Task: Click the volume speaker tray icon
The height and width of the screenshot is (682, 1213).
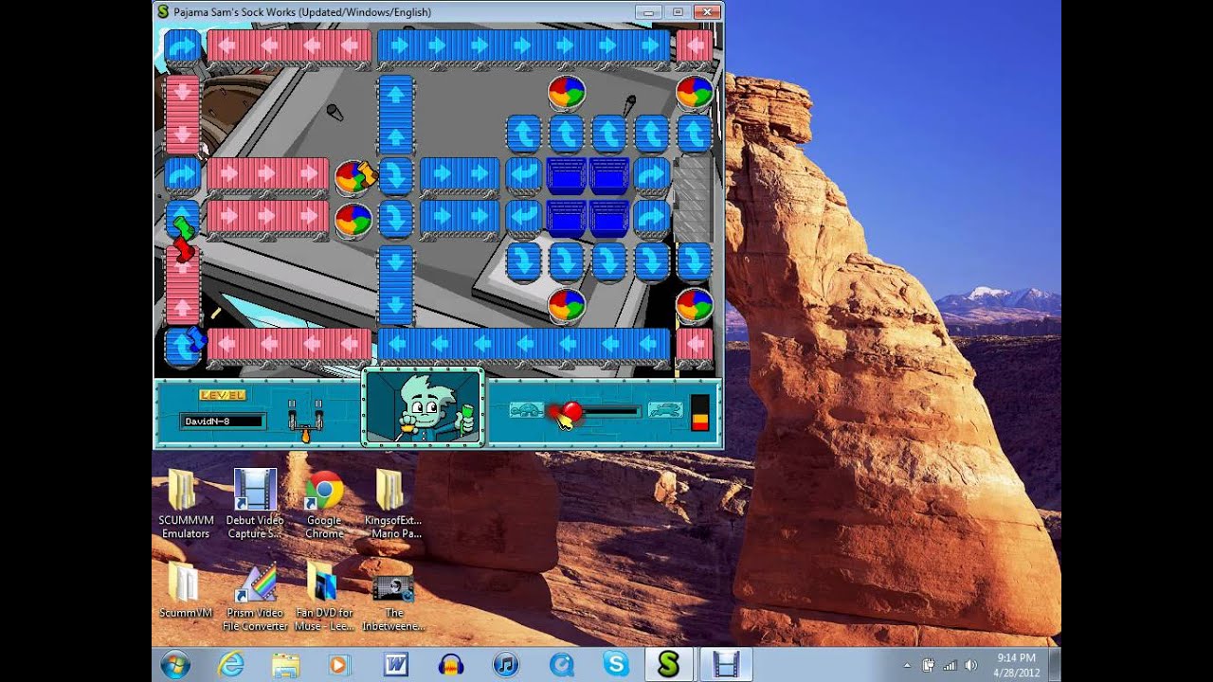Action: (x=969, y=665)
